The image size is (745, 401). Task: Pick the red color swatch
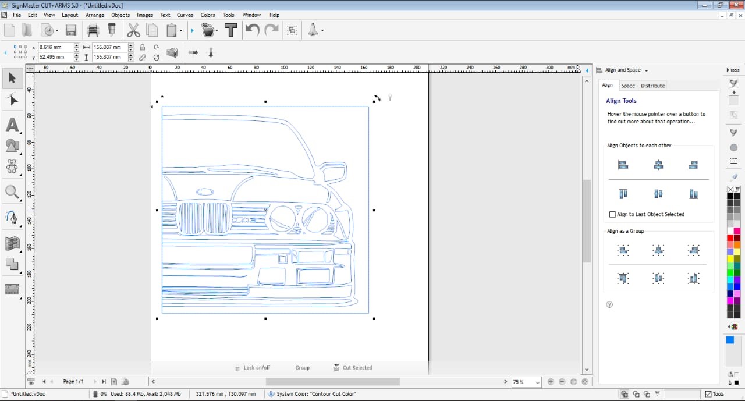pyautogui.click(x=730, y=238)
